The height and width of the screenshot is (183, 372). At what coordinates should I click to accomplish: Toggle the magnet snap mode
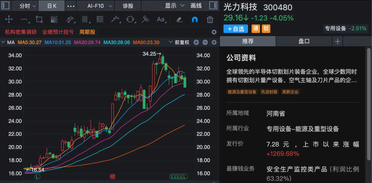(195, 19)
